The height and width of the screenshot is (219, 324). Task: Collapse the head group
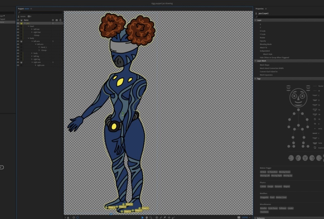pyautogui.click(x=28, y=26)
